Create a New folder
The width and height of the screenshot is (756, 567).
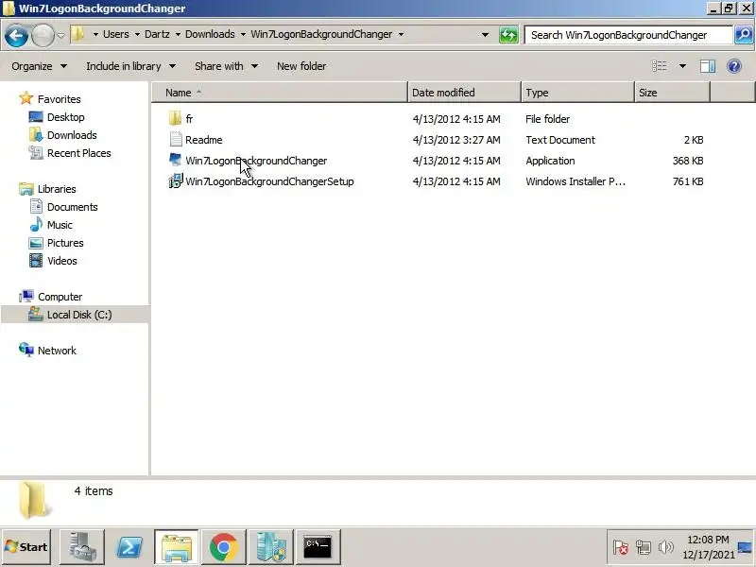tap(301, 66)
